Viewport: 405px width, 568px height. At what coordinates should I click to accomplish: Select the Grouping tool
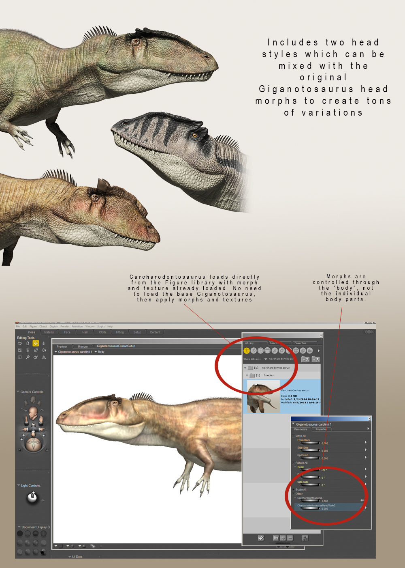click(x=20, y=357)
